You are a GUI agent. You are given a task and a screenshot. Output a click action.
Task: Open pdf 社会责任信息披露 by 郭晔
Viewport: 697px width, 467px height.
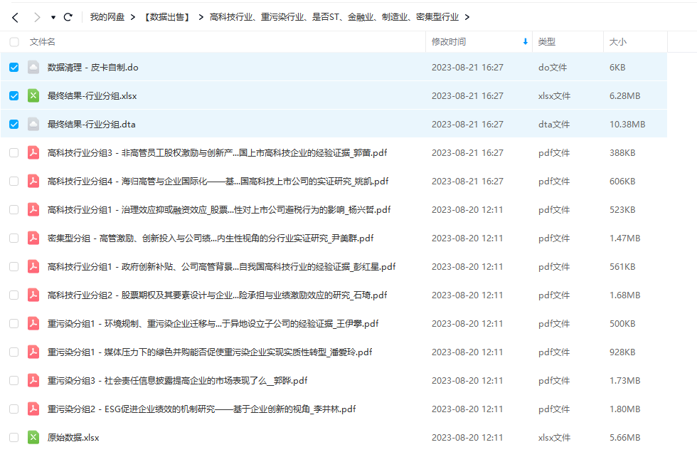(177, 380)
